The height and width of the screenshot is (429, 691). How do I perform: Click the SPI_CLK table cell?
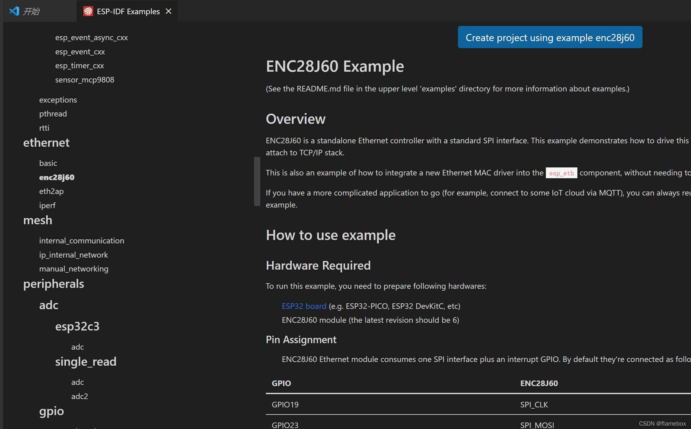coord(534,405)
